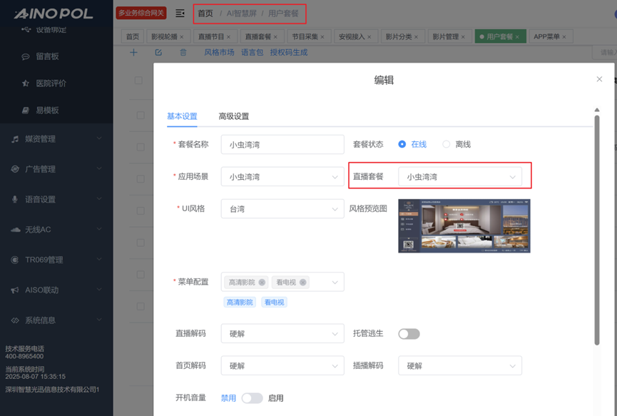Click the sidebar collapse hamburger icon
Image resolution: width=617 pixels, height=416 pixels.
[x=180, y=13]
